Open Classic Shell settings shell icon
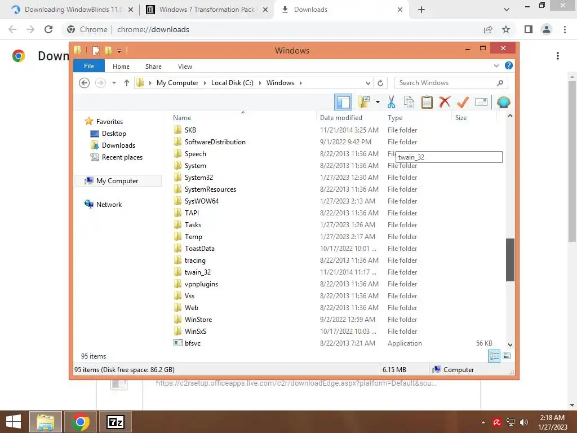This screenshot has height=433, width=577. (503, 102)
